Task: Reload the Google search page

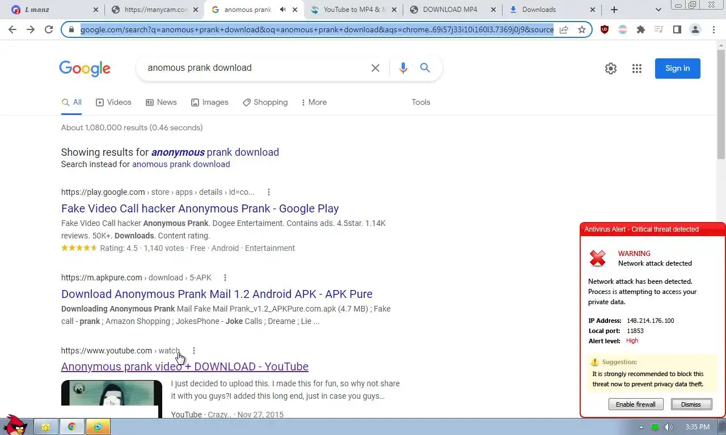Action: (x=49, y=29)
